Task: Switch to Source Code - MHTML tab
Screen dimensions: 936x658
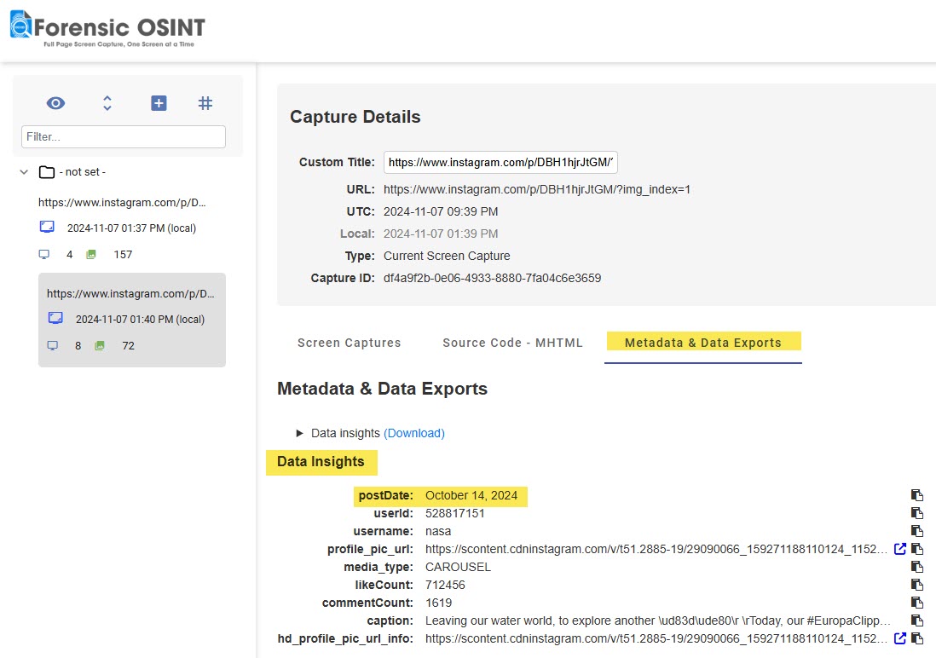Action: [512, 343]
